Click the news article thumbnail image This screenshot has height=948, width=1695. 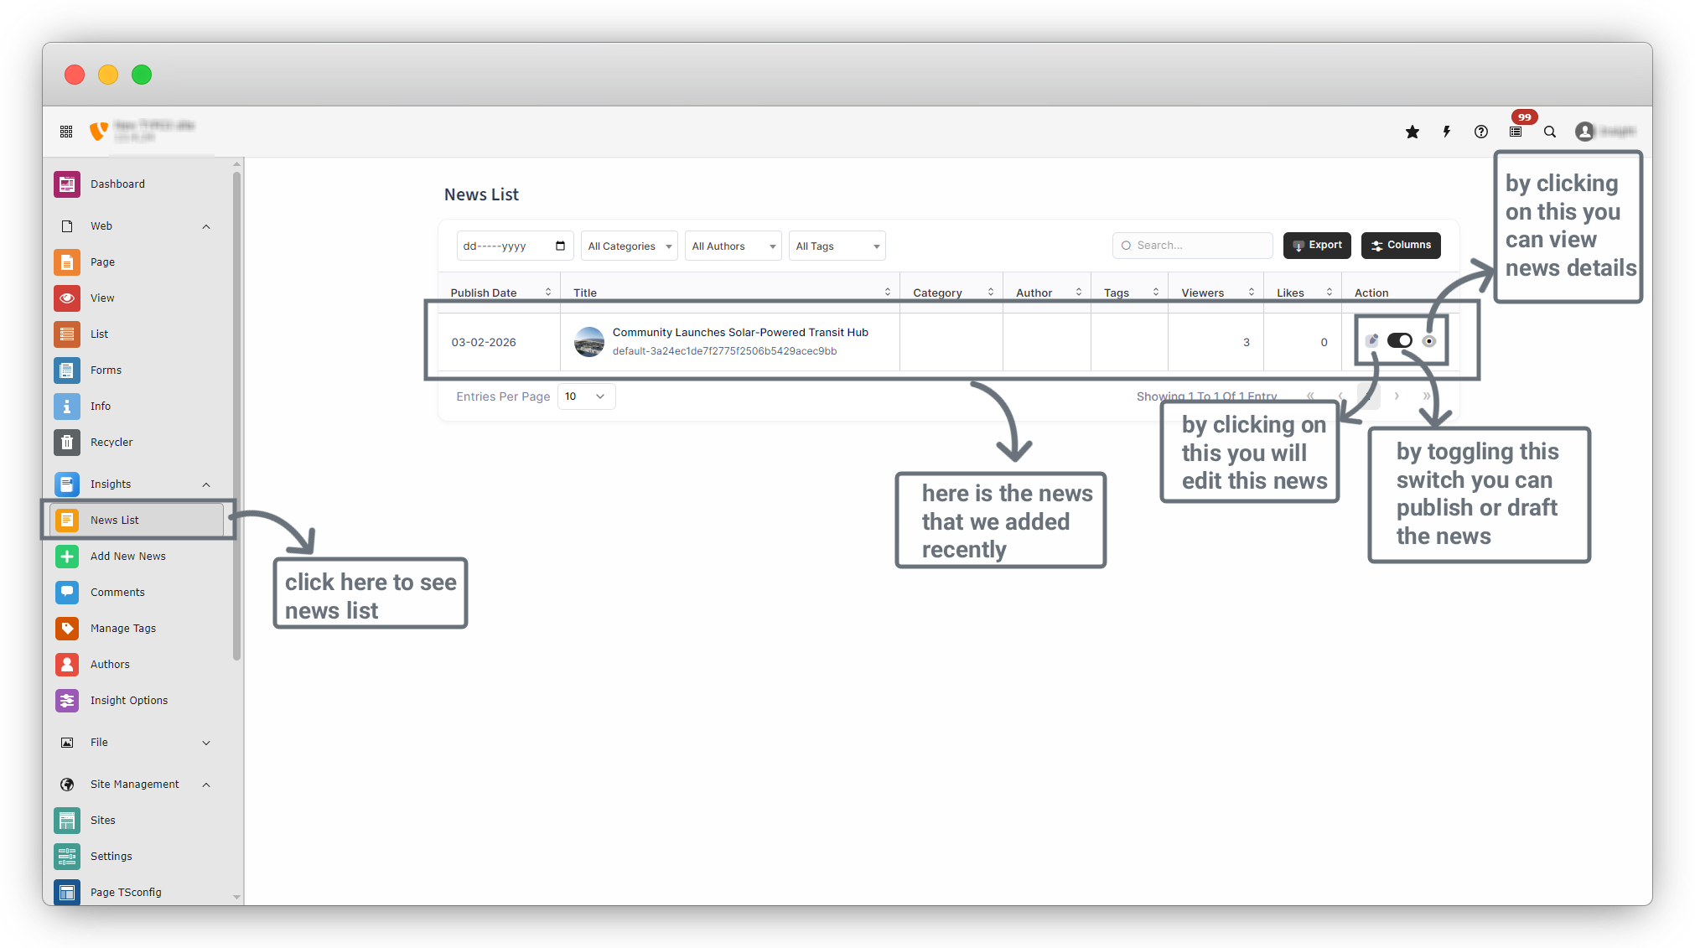click(x=589, y=342)
